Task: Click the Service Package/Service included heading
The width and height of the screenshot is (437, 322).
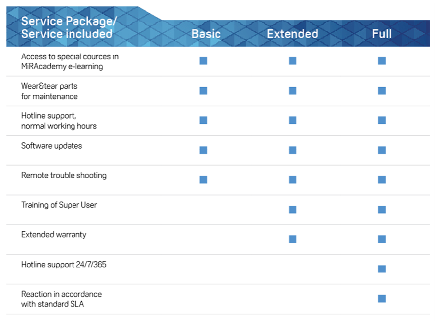Action: pyautogui.click(x=69, y=28)
